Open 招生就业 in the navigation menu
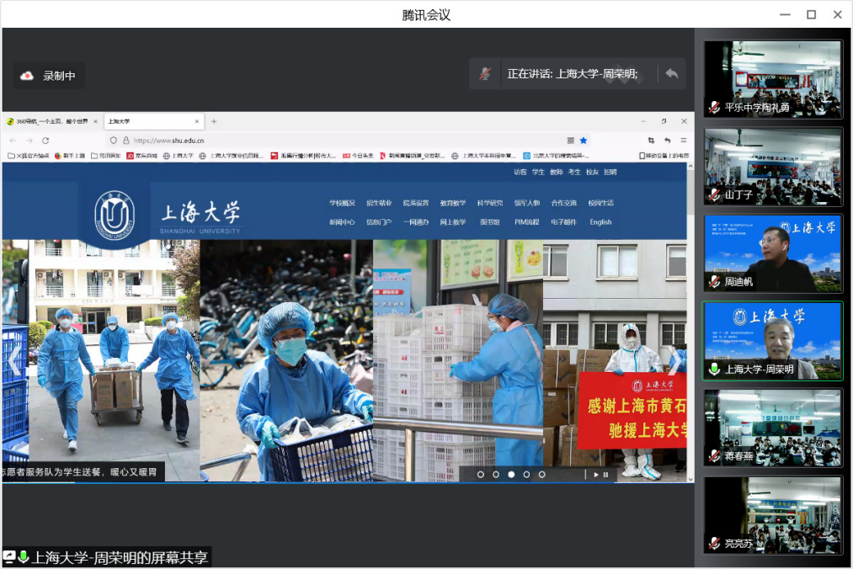The image size is (853, 569). [379, 203]
